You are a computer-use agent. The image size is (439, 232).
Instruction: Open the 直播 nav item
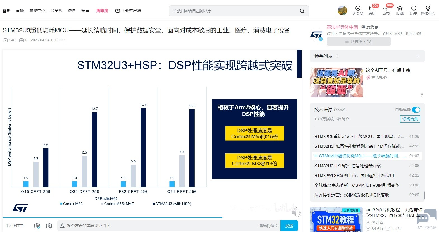coord(20,11)
